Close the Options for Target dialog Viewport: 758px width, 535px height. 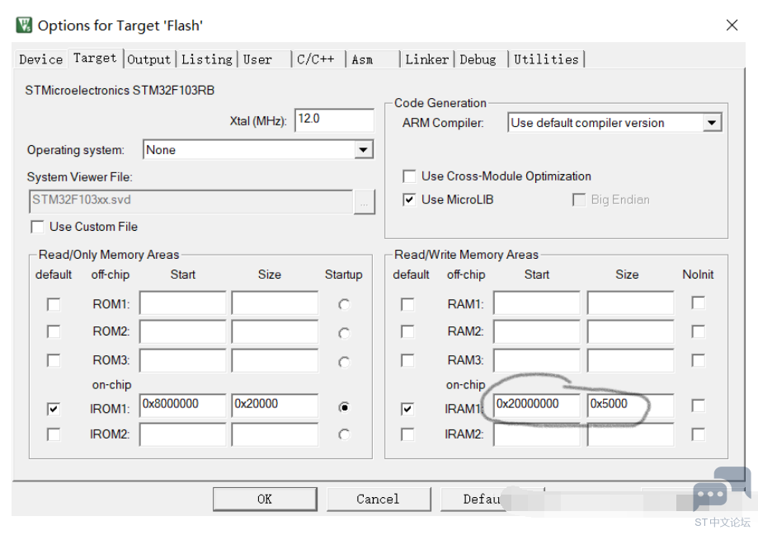tap(732, 26)
